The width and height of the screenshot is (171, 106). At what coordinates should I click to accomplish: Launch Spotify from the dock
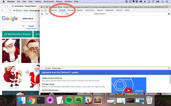coord(69,100)
